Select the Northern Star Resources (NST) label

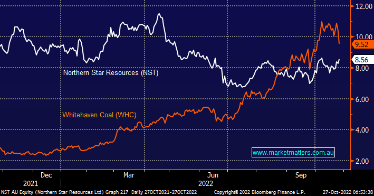[x=111, y=72]
